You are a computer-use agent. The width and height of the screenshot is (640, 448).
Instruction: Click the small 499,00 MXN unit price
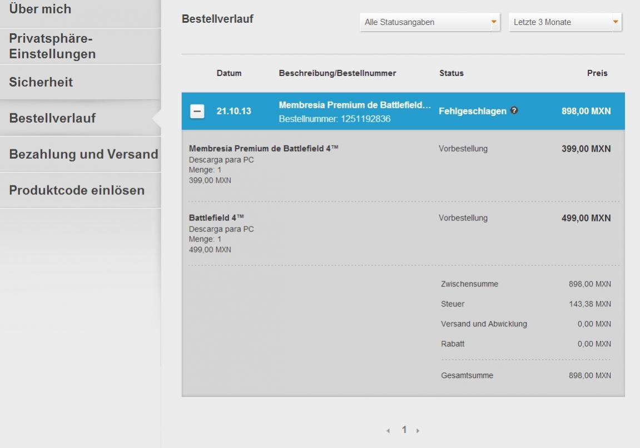(210, 249)
